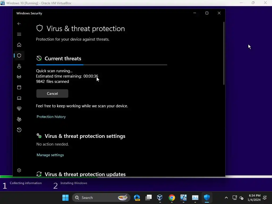Open Microsoft Edge from taskbar
Image resolution: width=272 pixels, height=204 pixels.
137,198
